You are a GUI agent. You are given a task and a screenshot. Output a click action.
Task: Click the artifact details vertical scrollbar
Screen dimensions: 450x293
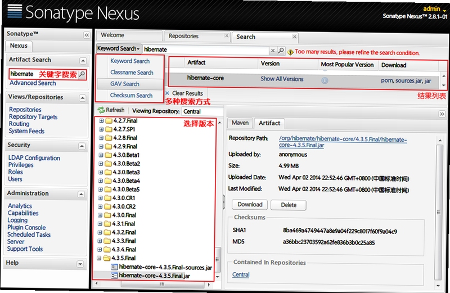tap(439, 213)
